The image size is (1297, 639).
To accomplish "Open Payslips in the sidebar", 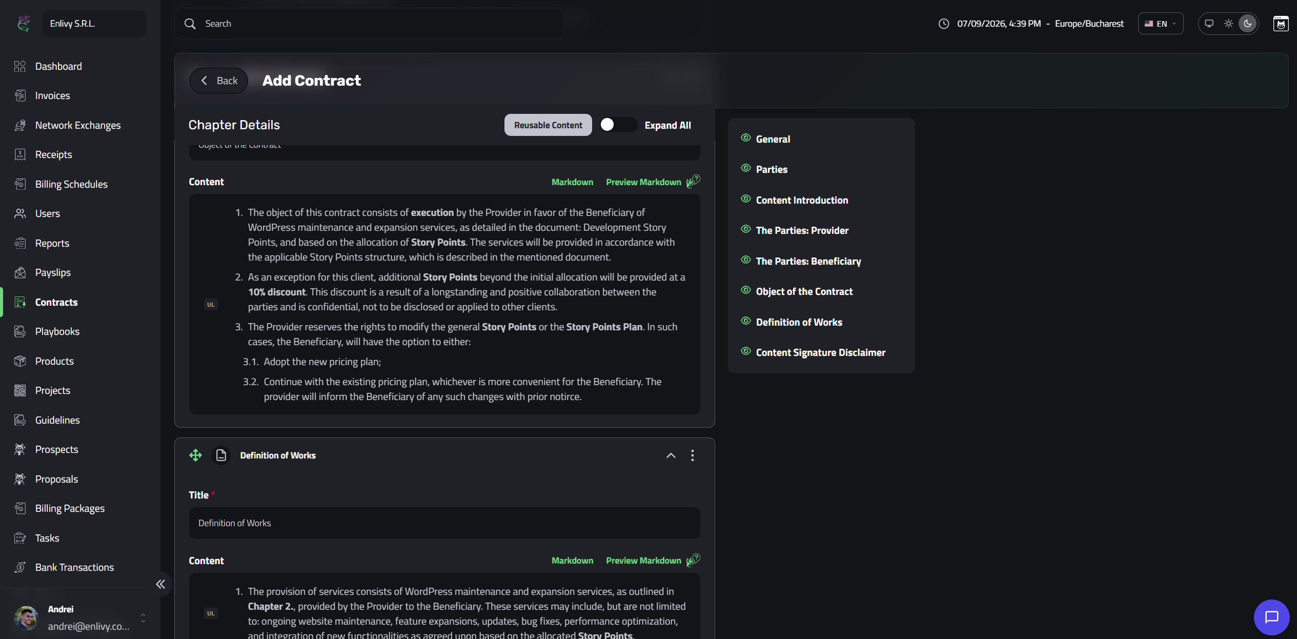I will tap(53, 272).
